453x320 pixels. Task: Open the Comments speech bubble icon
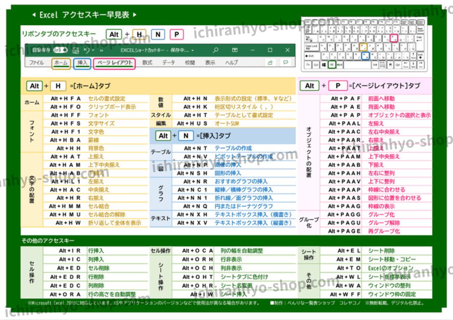pos(285,62)
